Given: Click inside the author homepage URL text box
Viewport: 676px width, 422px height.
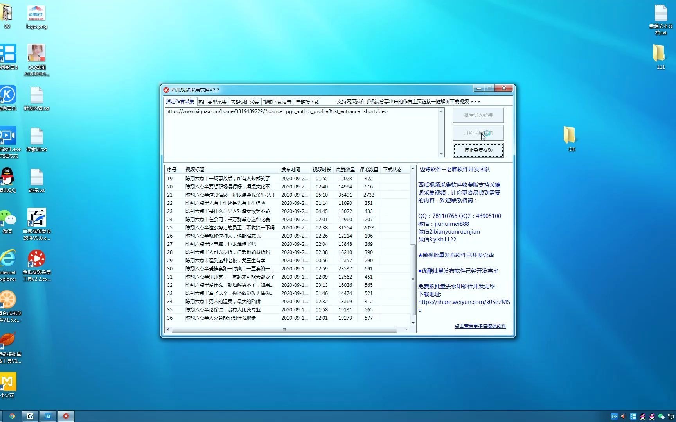Looking at the screenshot, I should coord(302,132).
